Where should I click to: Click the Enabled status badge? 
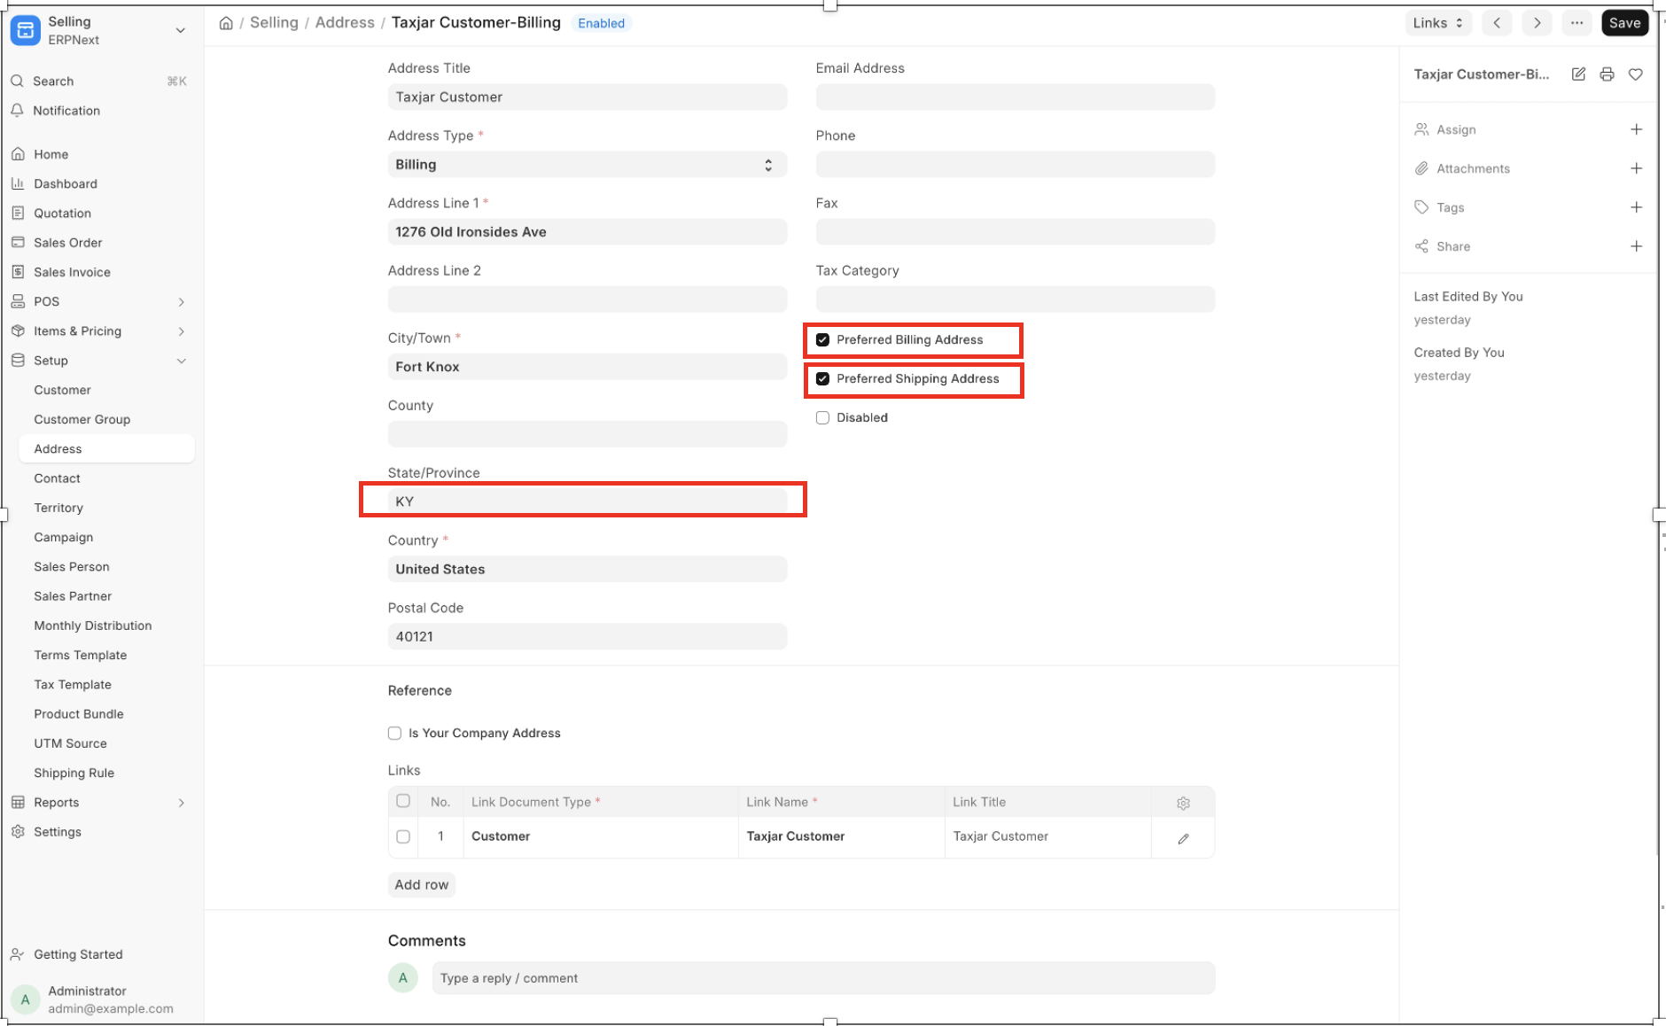[601, 23]
